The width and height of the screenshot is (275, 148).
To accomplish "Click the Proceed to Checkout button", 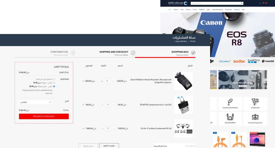I will coord(44,116).
